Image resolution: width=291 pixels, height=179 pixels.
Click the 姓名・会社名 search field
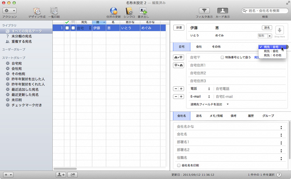(267, 11)
